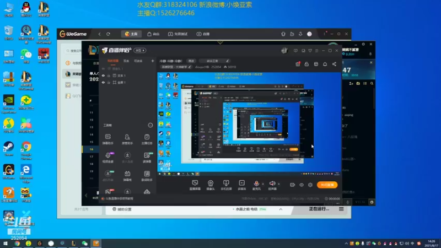Select the second scene tab in source panel
The image size is (441, 248).
[126, 61]
